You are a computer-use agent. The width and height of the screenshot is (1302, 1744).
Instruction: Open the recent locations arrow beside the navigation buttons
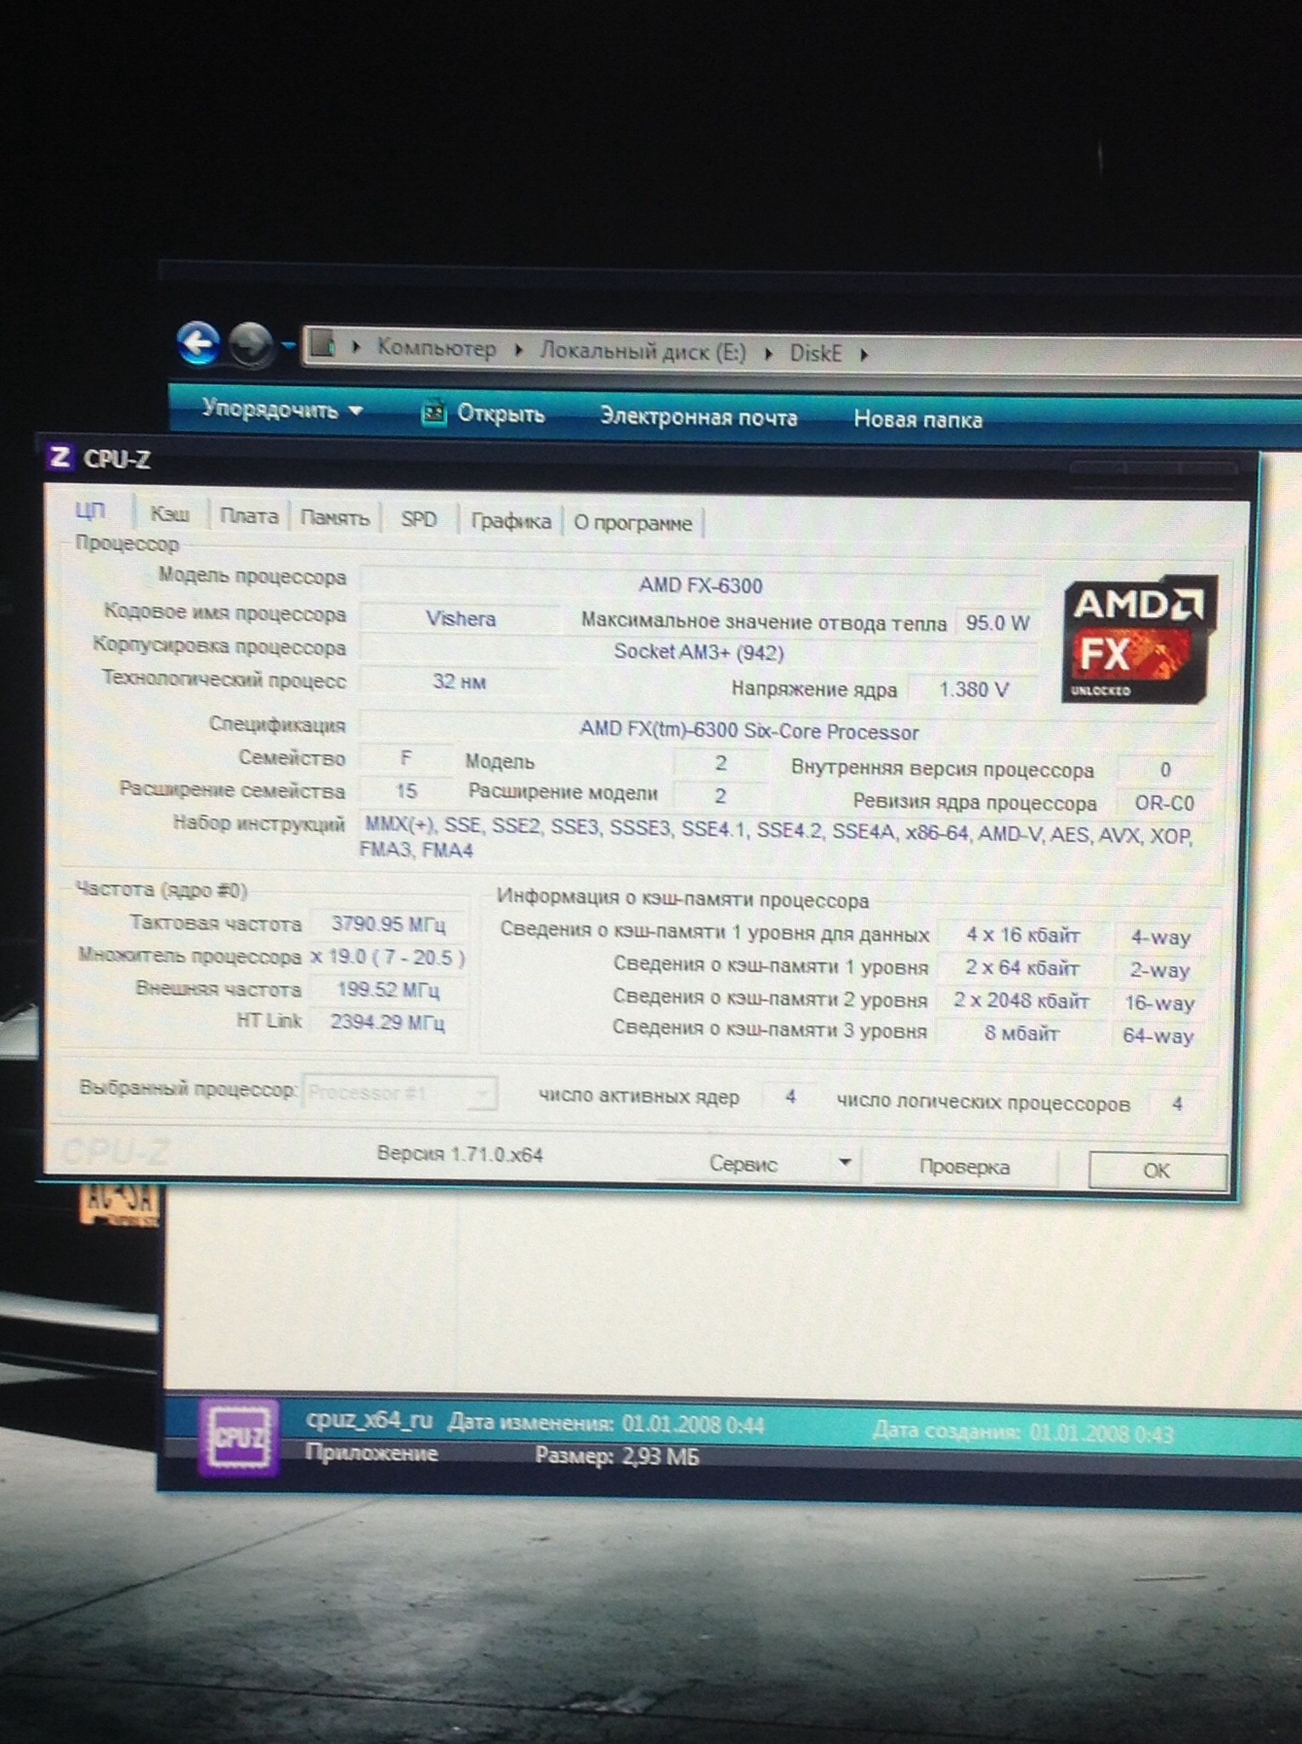(289, 345)
